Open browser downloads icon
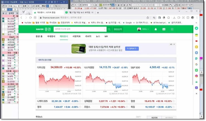This screenshot has height=121, width=206. (x=174, y=17)
